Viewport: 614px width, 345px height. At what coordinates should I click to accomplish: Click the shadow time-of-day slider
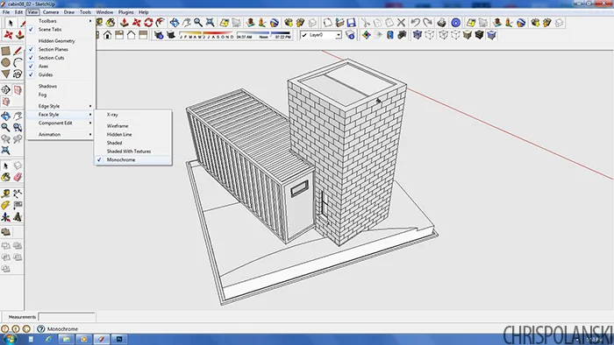[x=263, y=35]
